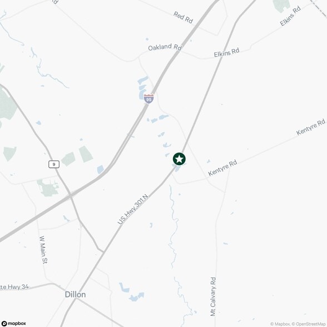Viewport: 327px width, 327px height.
Task: Click the Mt Calvary Rd label
Action: (x=213, y=296)
